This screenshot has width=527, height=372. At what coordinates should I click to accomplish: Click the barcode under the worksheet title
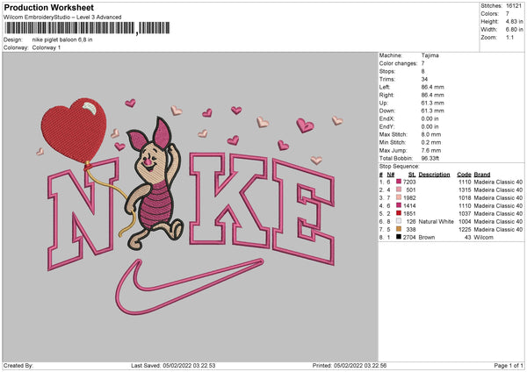(x=87, y=28)
